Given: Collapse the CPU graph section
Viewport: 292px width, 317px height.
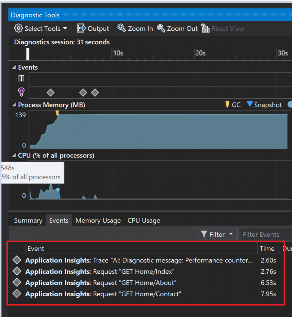Looking at the screenshot, I should 14,155.
